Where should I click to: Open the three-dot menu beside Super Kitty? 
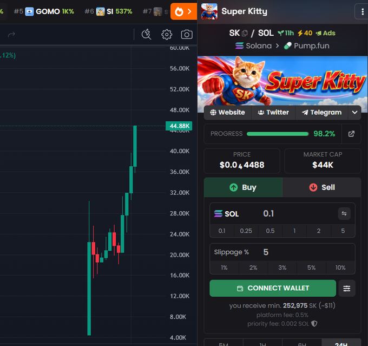coord(363,11)
